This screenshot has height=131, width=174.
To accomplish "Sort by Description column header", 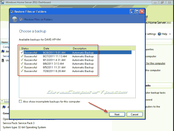I will coord(101,48).
